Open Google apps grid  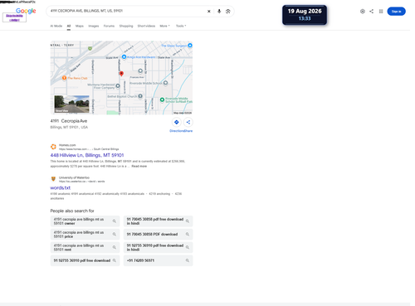click(381, 12)
